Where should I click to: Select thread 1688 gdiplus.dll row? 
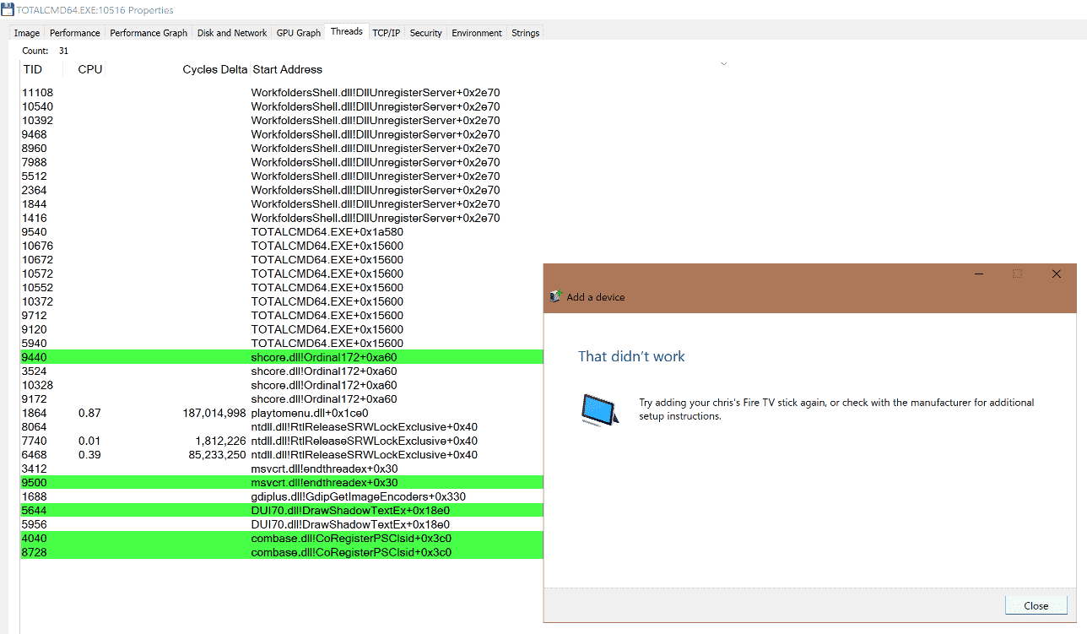[281, 496]
